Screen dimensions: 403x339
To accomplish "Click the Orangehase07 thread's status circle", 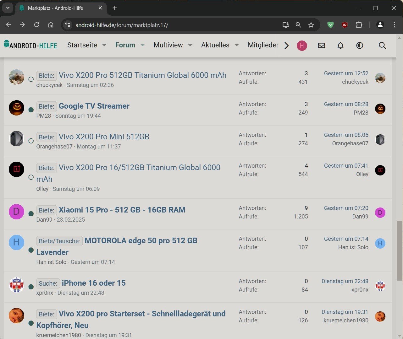I will [31, 141].
